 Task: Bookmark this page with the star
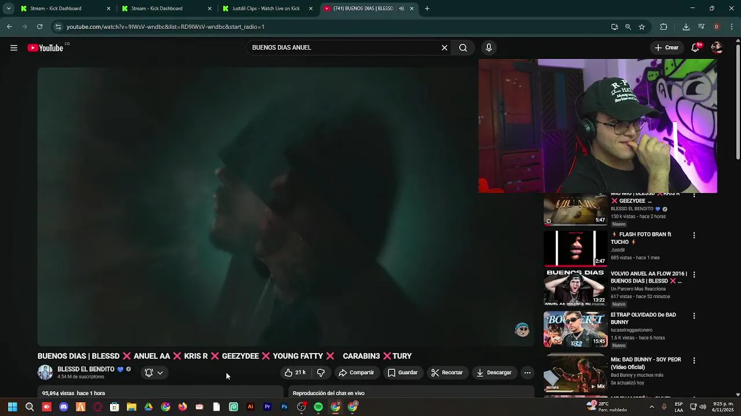[x=642, y=27]
